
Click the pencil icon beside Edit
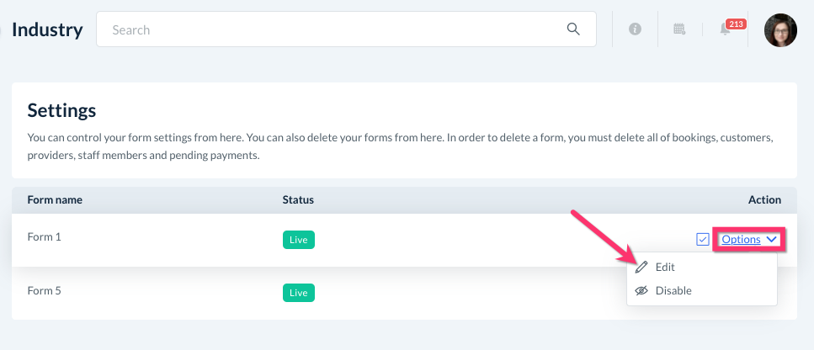(x=641, y=267)
